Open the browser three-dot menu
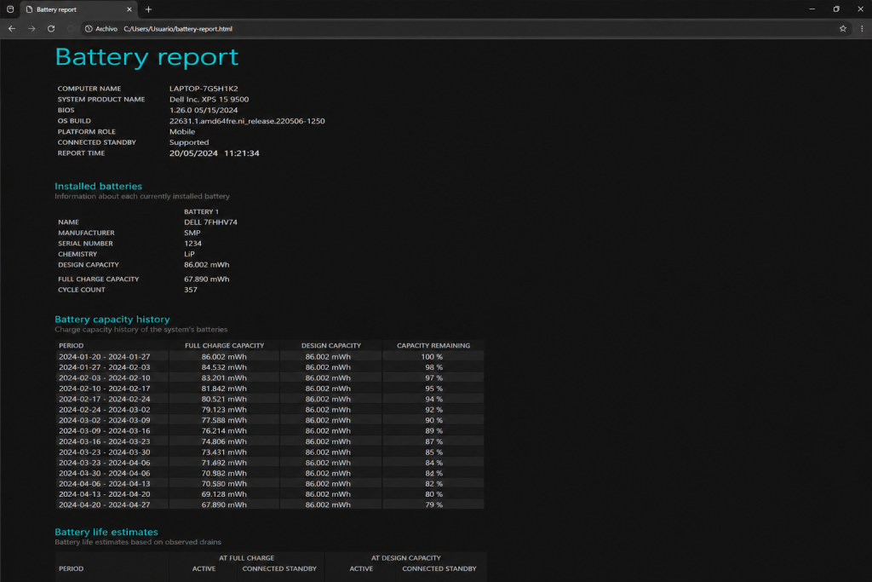 860,28
